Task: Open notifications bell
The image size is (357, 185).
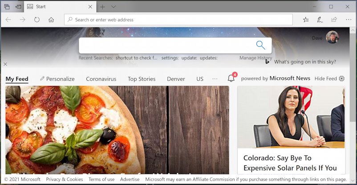Action: (x=231, y=78)
